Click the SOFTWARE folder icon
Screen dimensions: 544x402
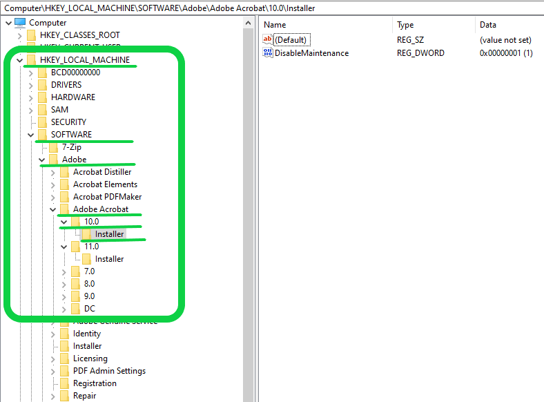pos(42,135)
